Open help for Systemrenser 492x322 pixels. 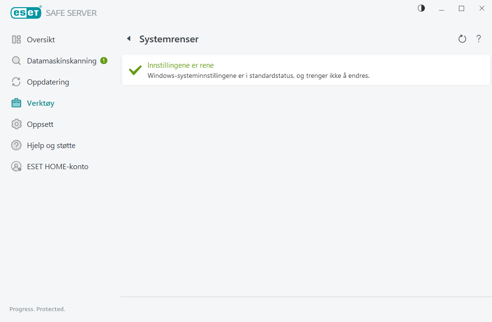click(479, 39)
